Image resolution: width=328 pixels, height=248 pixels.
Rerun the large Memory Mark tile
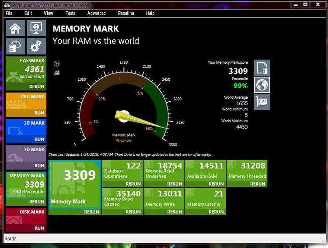[x=92, y=212]
